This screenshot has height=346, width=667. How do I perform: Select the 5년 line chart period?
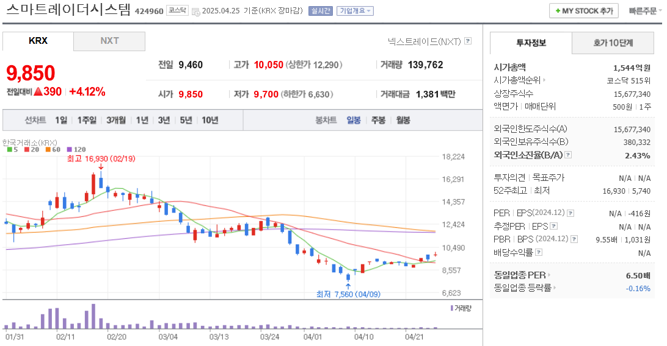(186, 121)
